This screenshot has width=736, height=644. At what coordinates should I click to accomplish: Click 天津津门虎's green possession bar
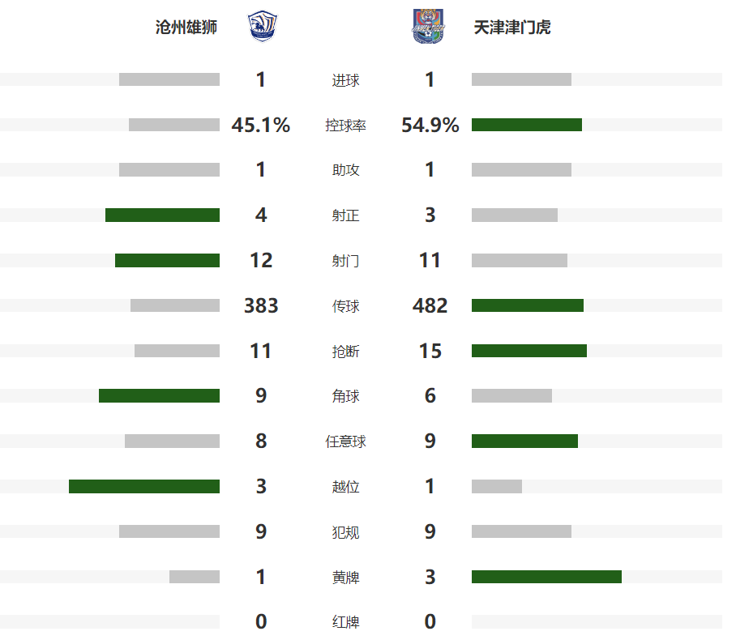click(527, 125)
